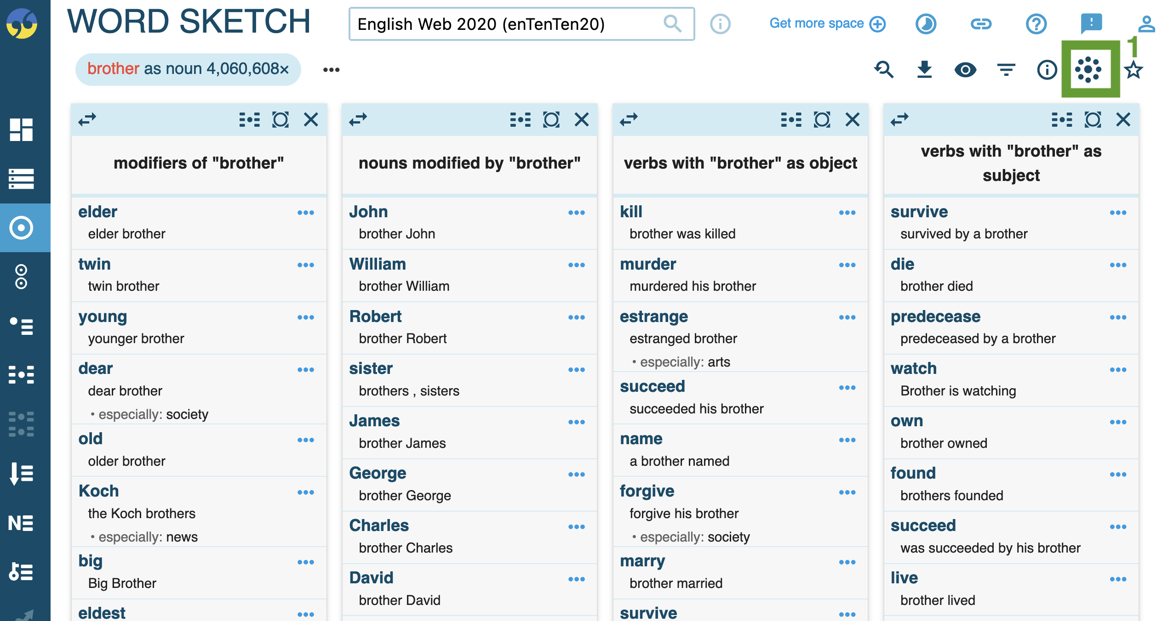1168x621 pixels.
Task: Click the visualization icon highlighted in green
Action: coord(1088,69)
